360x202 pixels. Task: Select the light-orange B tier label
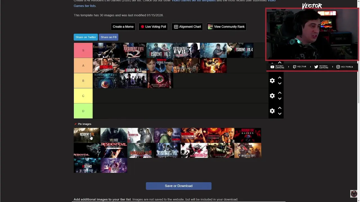(83, 81)
